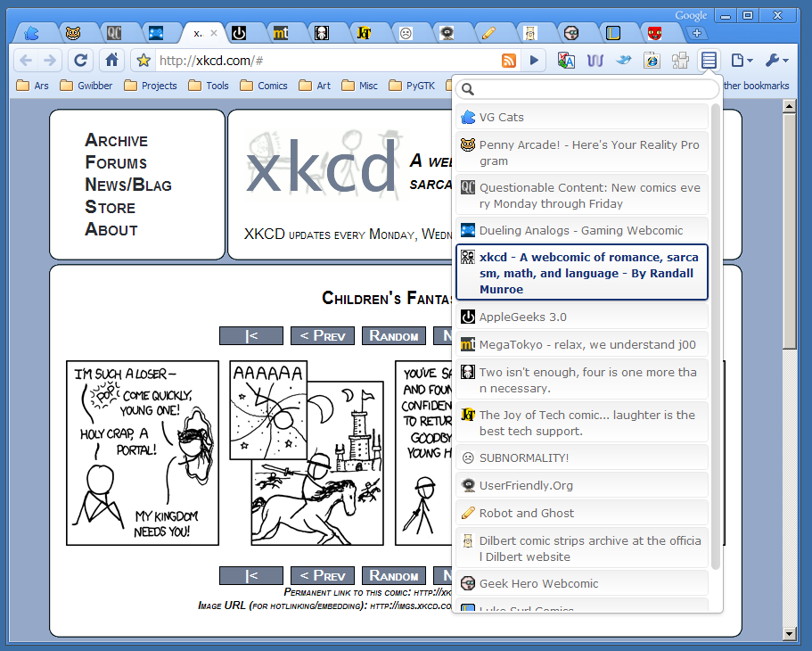Switch to the Joy of Tech JoT tab
812x651 pixels.
pyautogui.click(x=364, y=34)
